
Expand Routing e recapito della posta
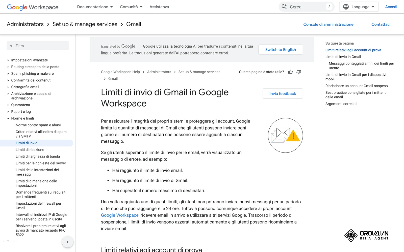point(8,67)
